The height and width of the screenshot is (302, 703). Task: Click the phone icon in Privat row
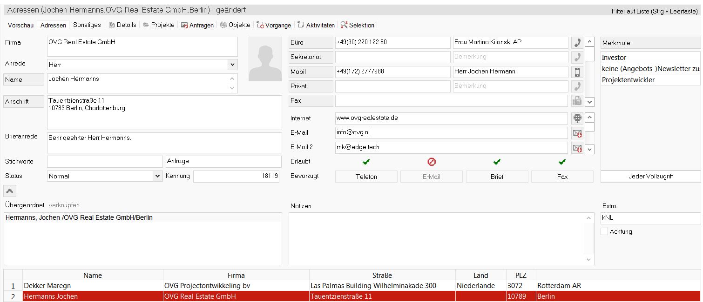tap(577, 86)
